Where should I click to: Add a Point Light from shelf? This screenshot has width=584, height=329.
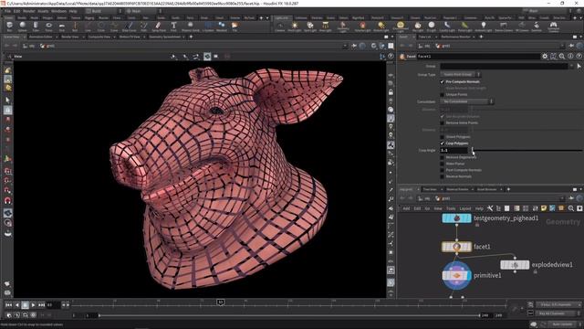[x=294, y=27]
